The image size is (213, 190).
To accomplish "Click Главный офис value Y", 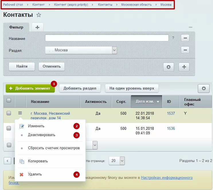I will click(x=185, y=113).
